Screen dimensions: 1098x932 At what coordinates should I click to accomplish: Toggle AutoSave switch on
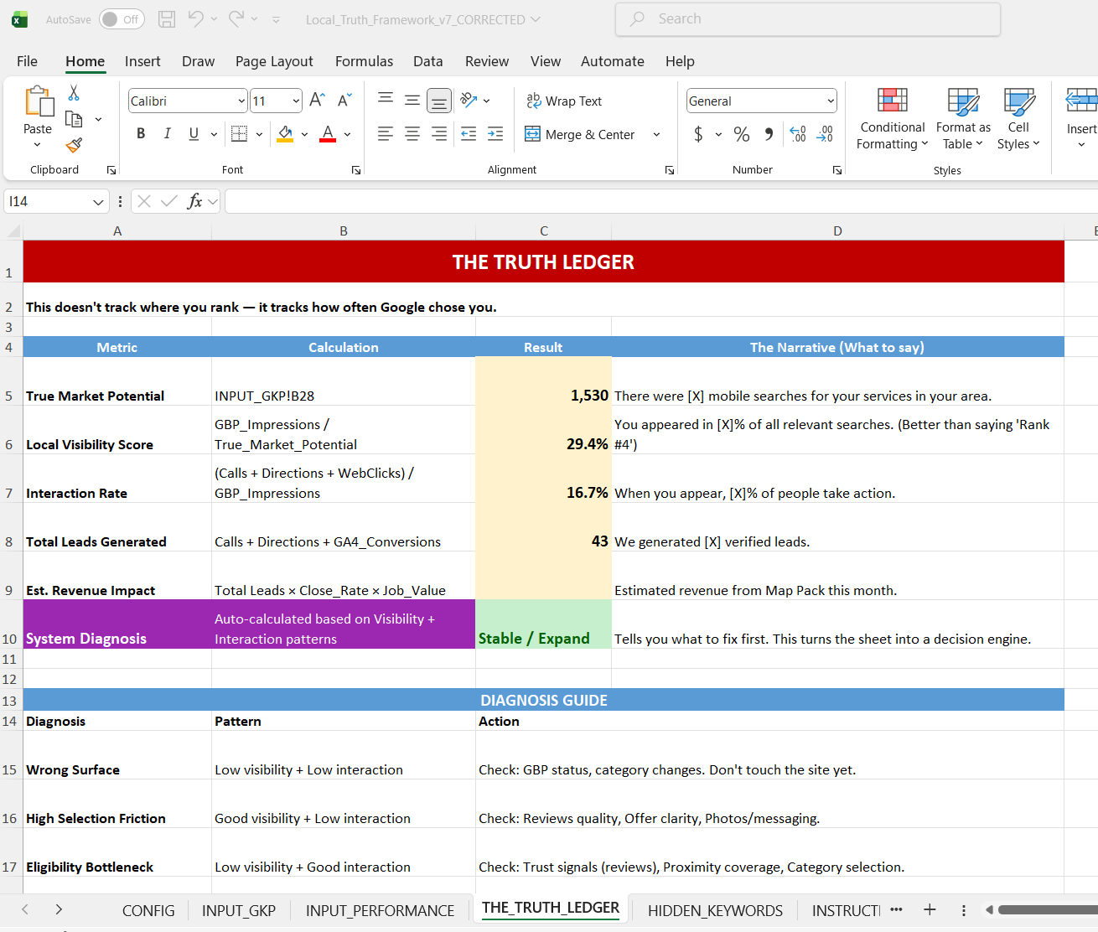pos(121,19)
